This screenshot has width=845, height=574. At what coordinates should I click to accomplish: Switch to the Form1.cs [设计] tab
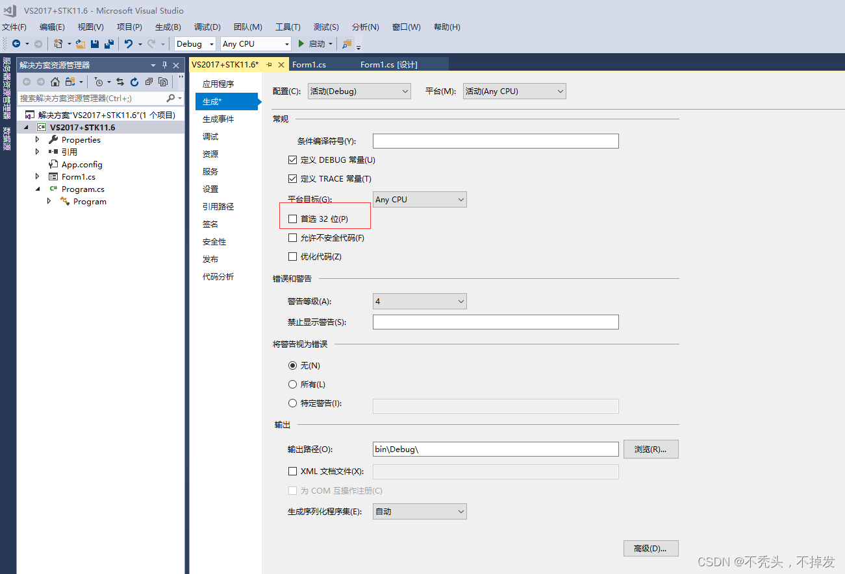point(389,64)
